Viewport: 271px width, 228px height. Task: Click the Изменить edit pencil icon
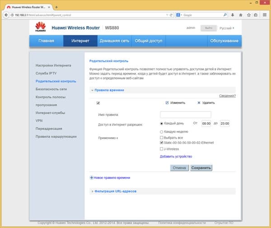tap(167, 103)
